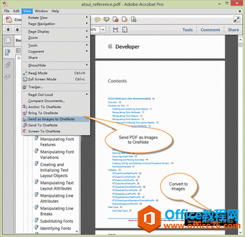
Task: Go to next page with down arrow
Action: click(x=17, y=30)
